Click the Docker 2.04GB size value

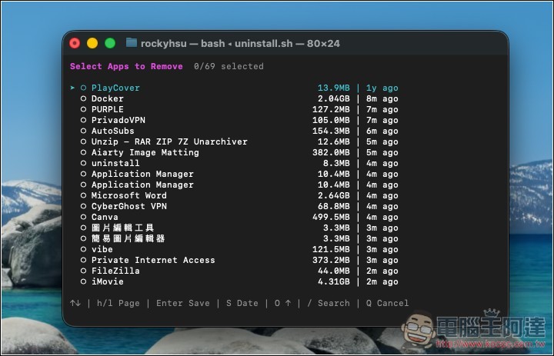point(333,98)
